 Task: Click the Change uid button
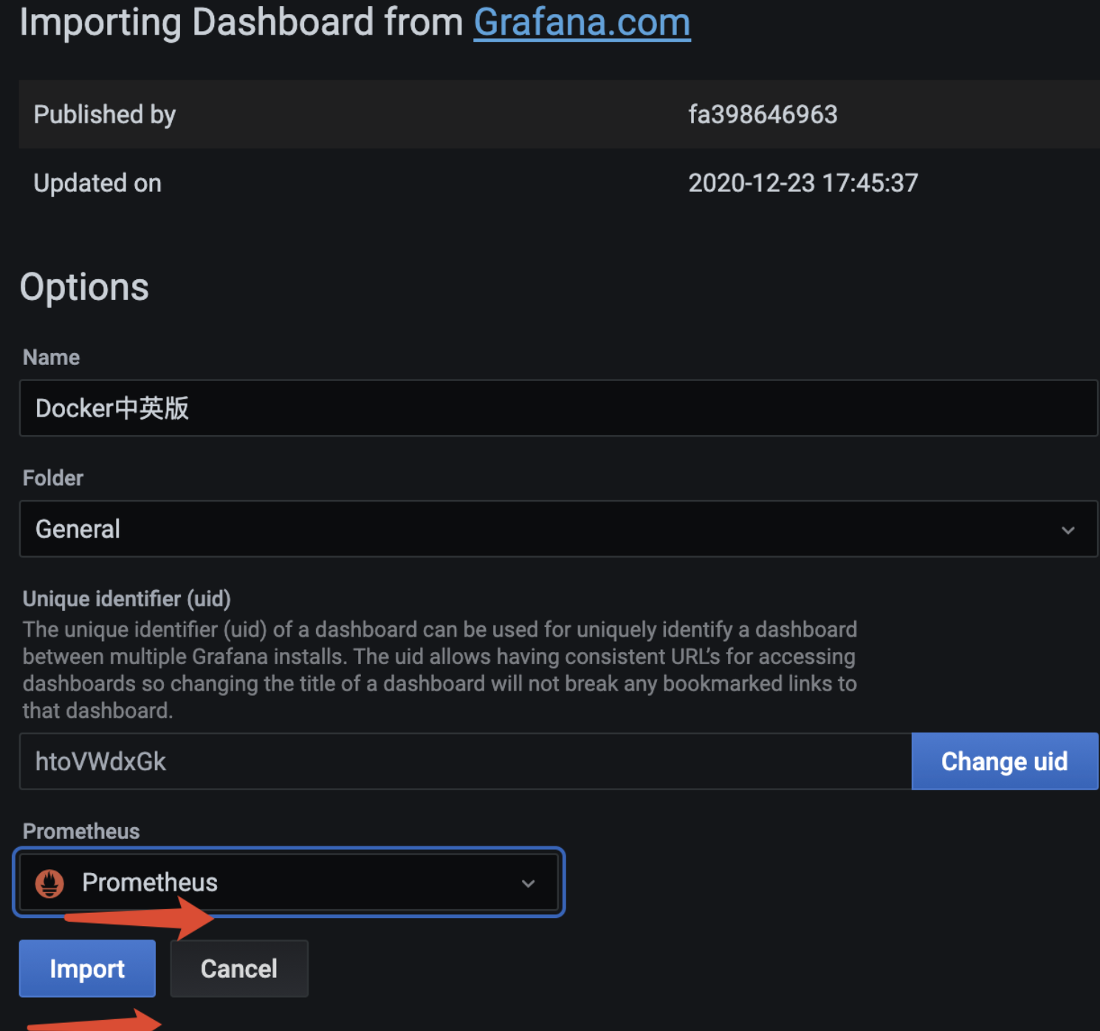point(1005,761)
